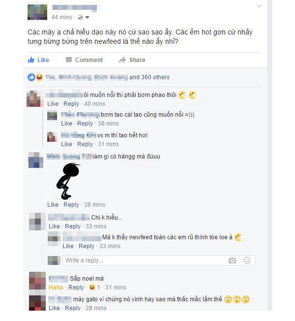
Task: Open the emoji picker smiley in reply box
Action: 247,260
